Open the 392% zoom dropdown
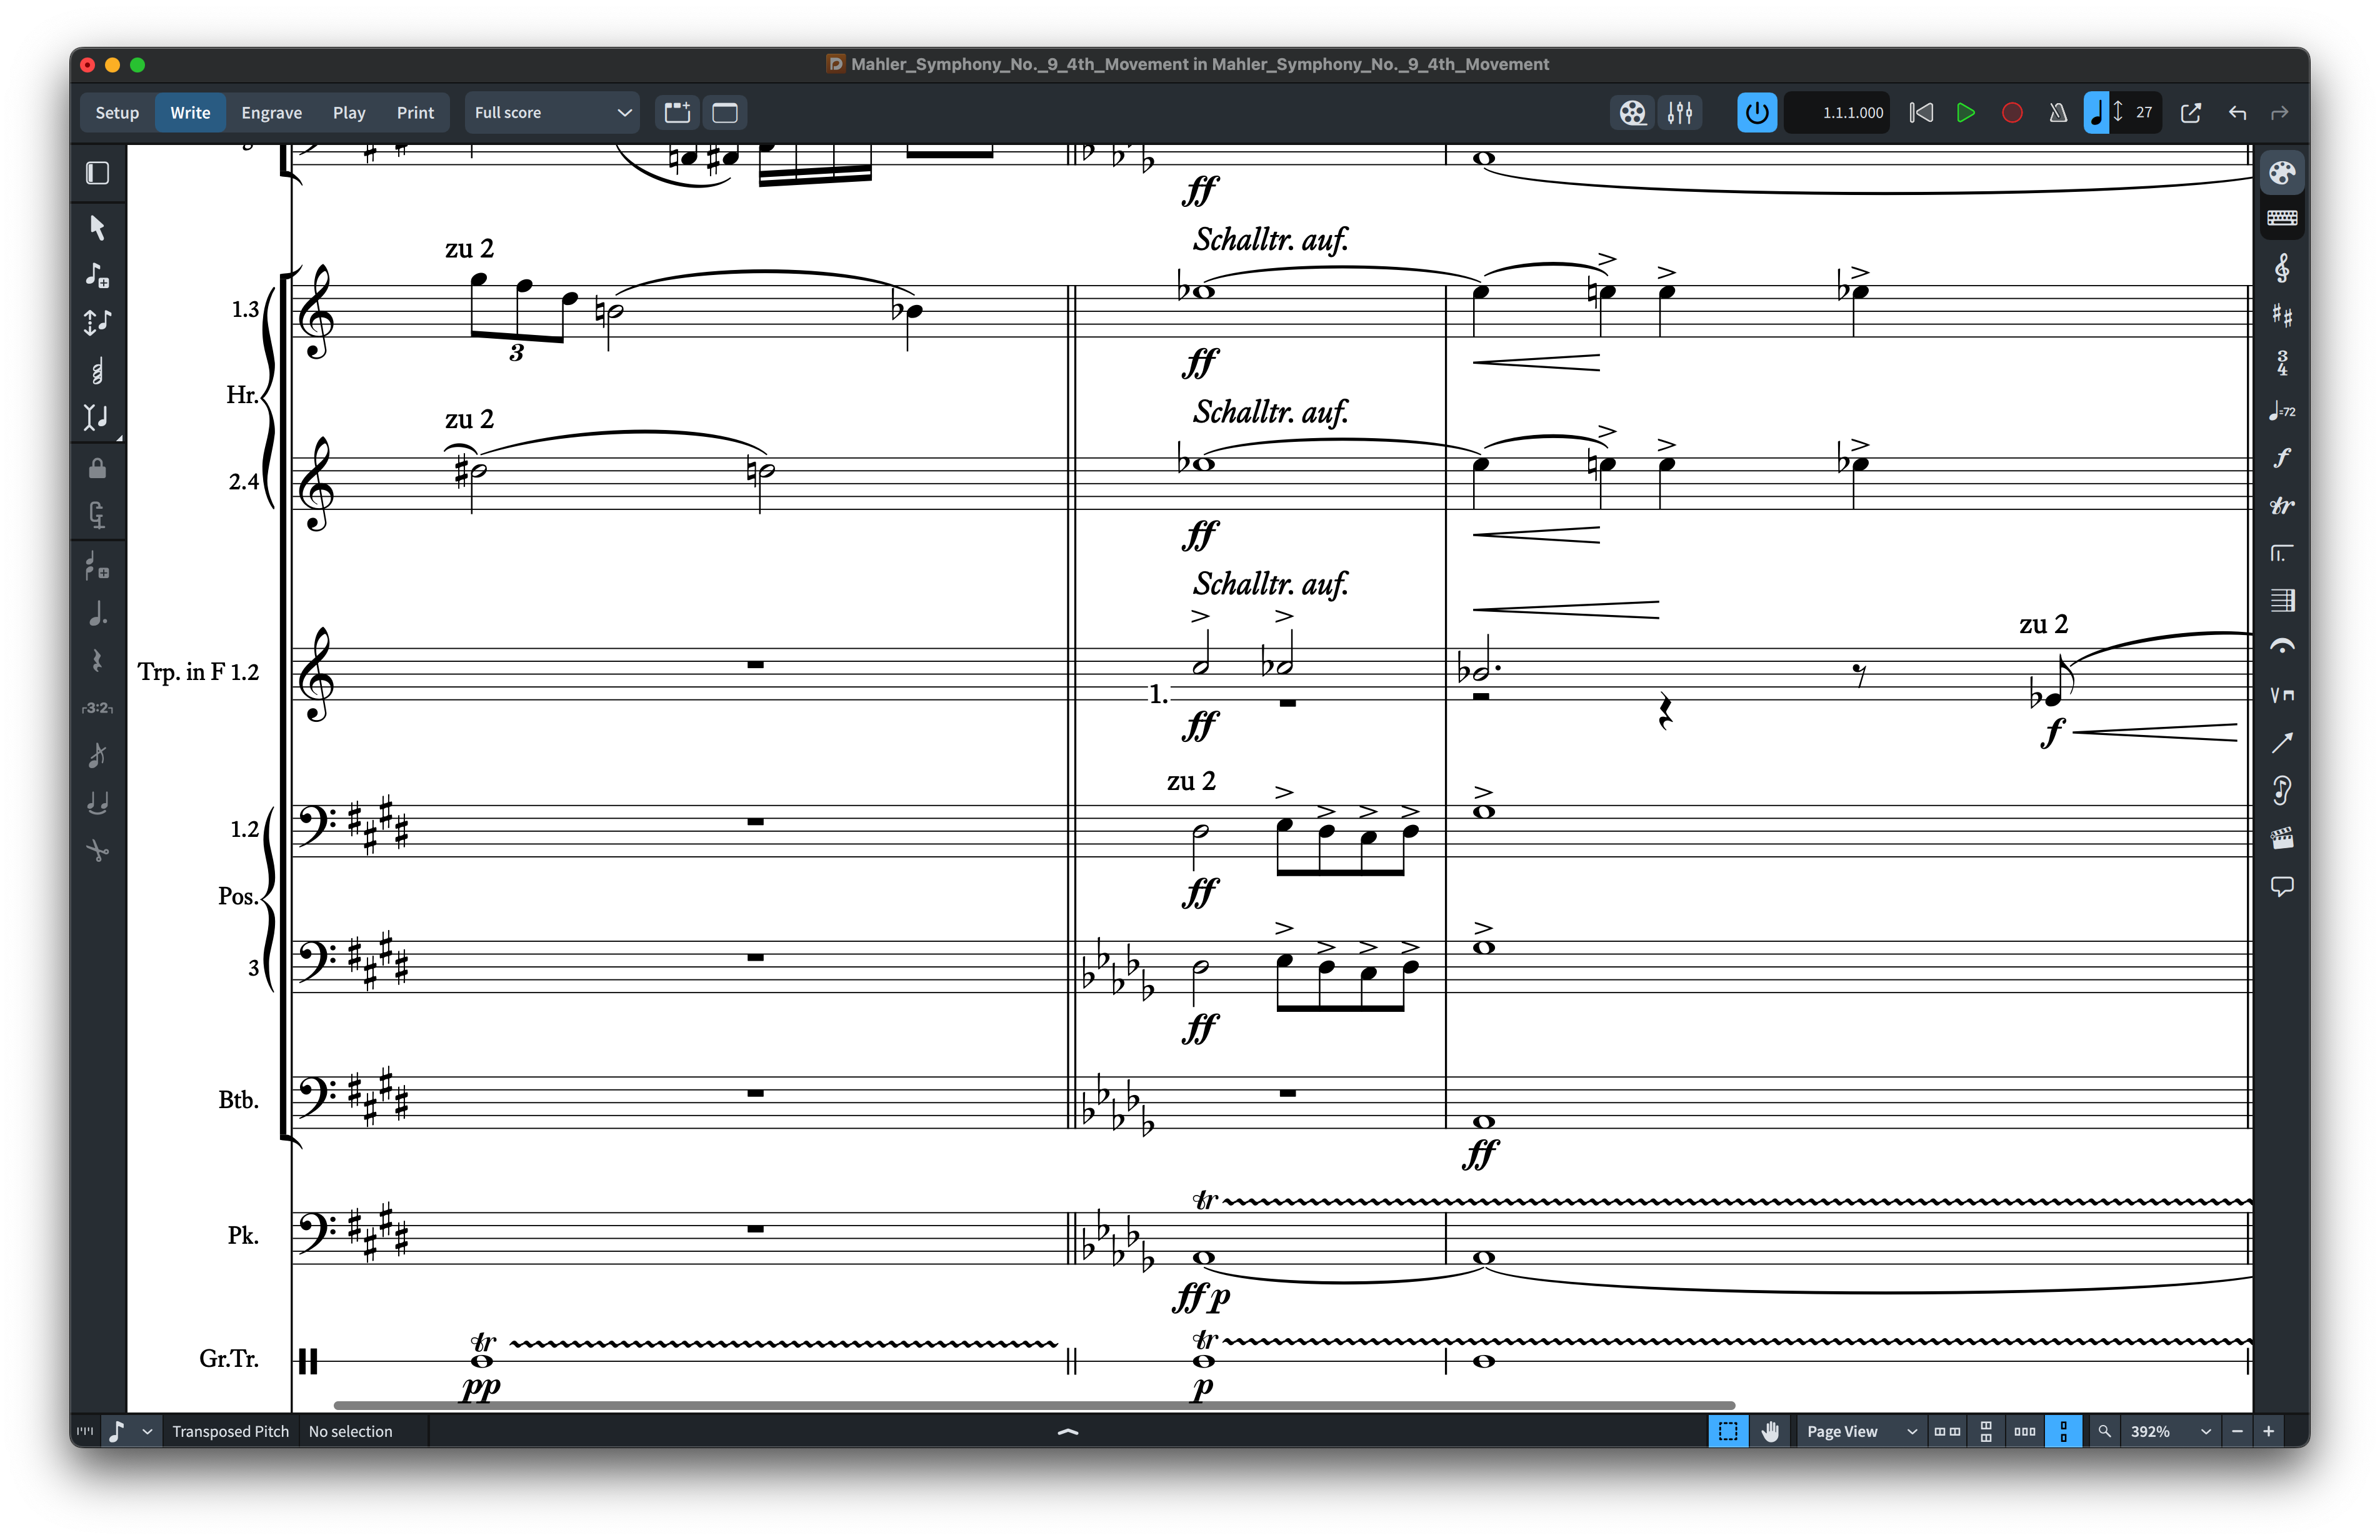The width and height of the screenshot is (2380, 1540). click(x=2170, y=1431)
